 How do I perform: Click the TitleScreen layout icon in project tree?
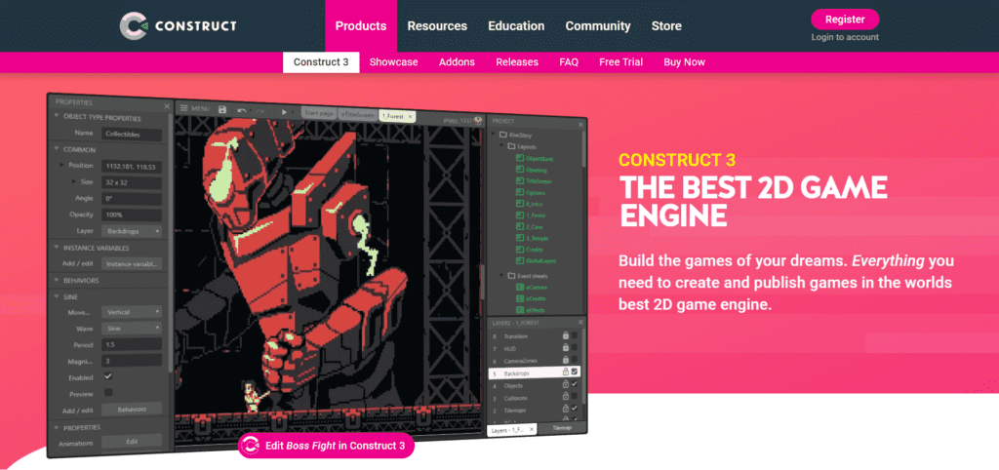click(519, 180)
